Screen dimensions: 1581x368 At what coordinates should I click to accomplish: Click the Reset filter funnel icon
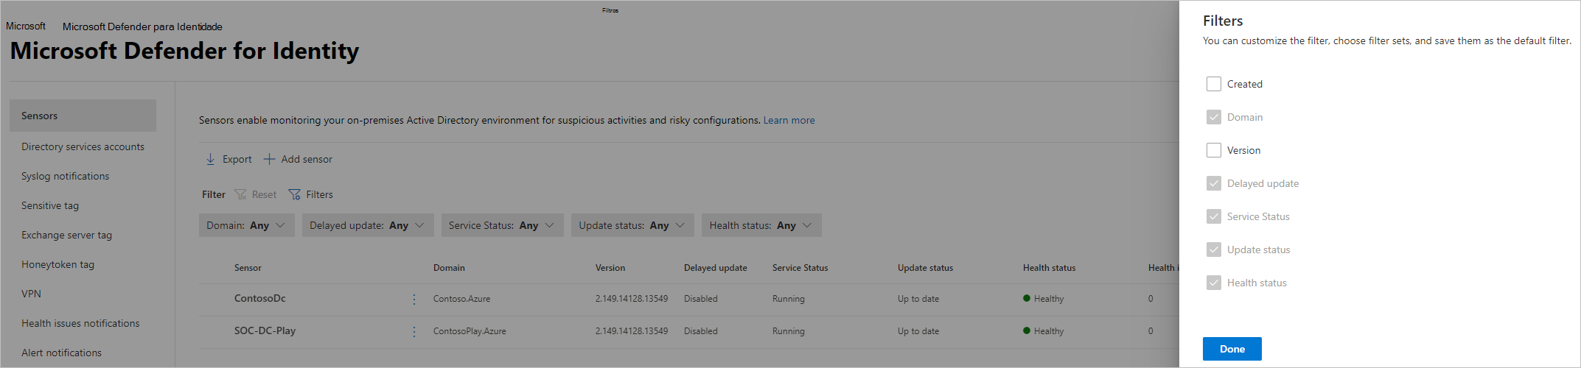[x=240, y=194]
